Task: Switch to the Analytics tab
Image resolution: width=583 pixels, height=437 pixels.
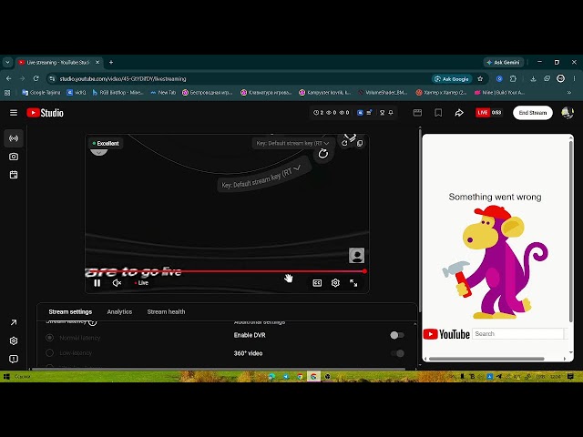Action: (x=119, y=311)
